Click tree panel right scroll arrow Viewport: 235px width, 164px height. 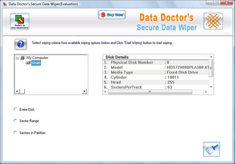(84, 91)
